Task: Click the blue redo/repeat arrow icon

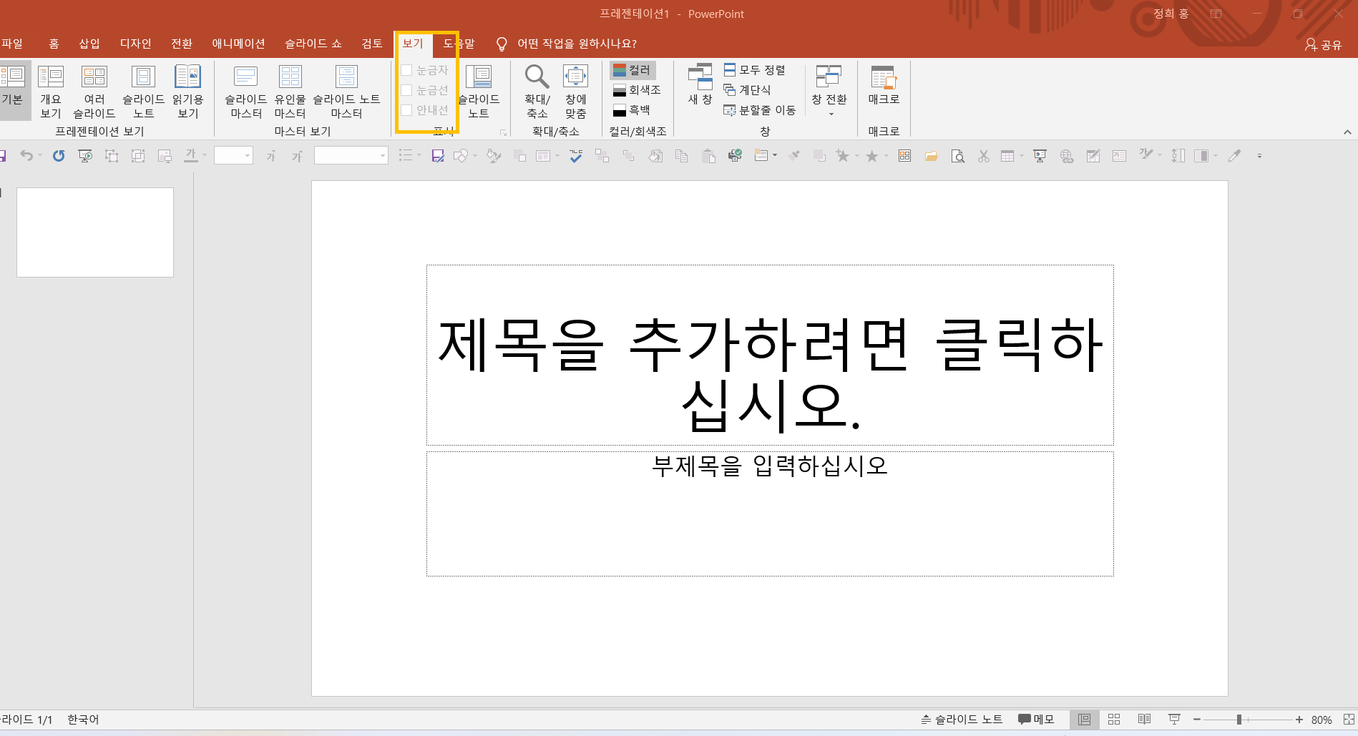Action: tap(59, 155)
